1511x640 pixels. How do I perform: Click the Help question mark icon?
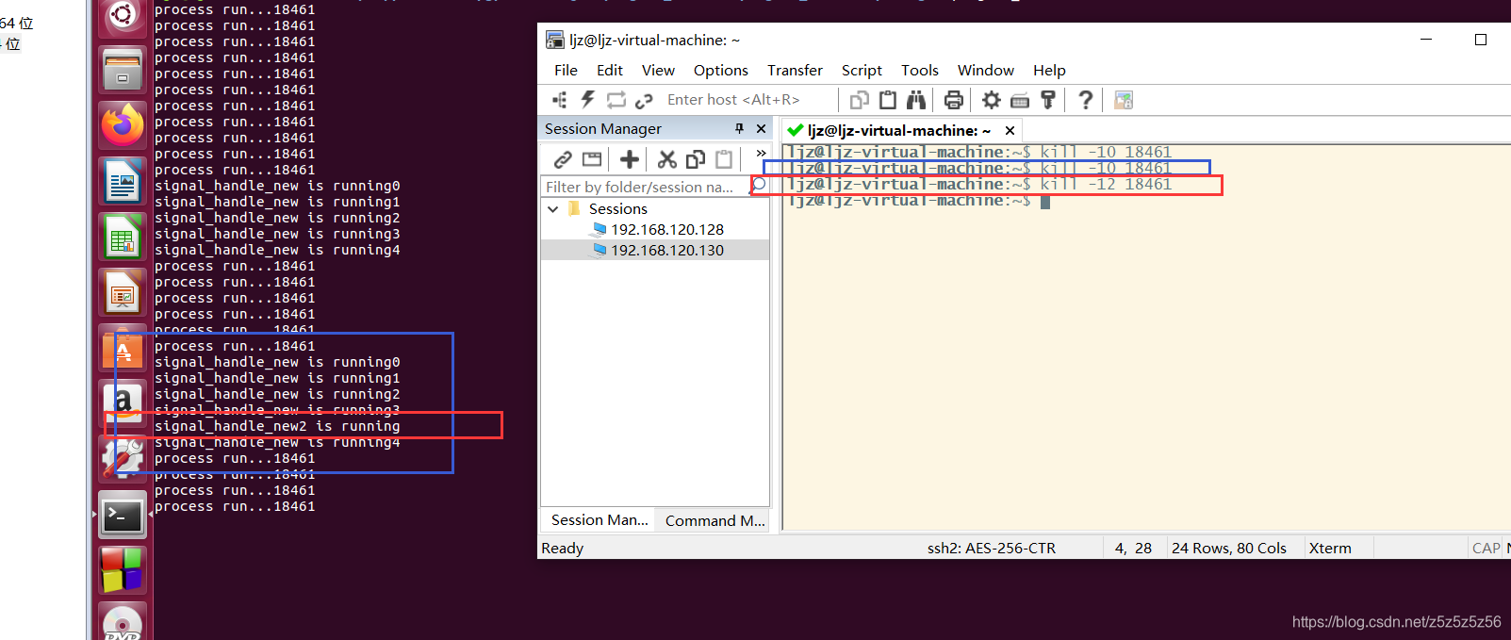pyautogui.click(x=1086, y=100)
